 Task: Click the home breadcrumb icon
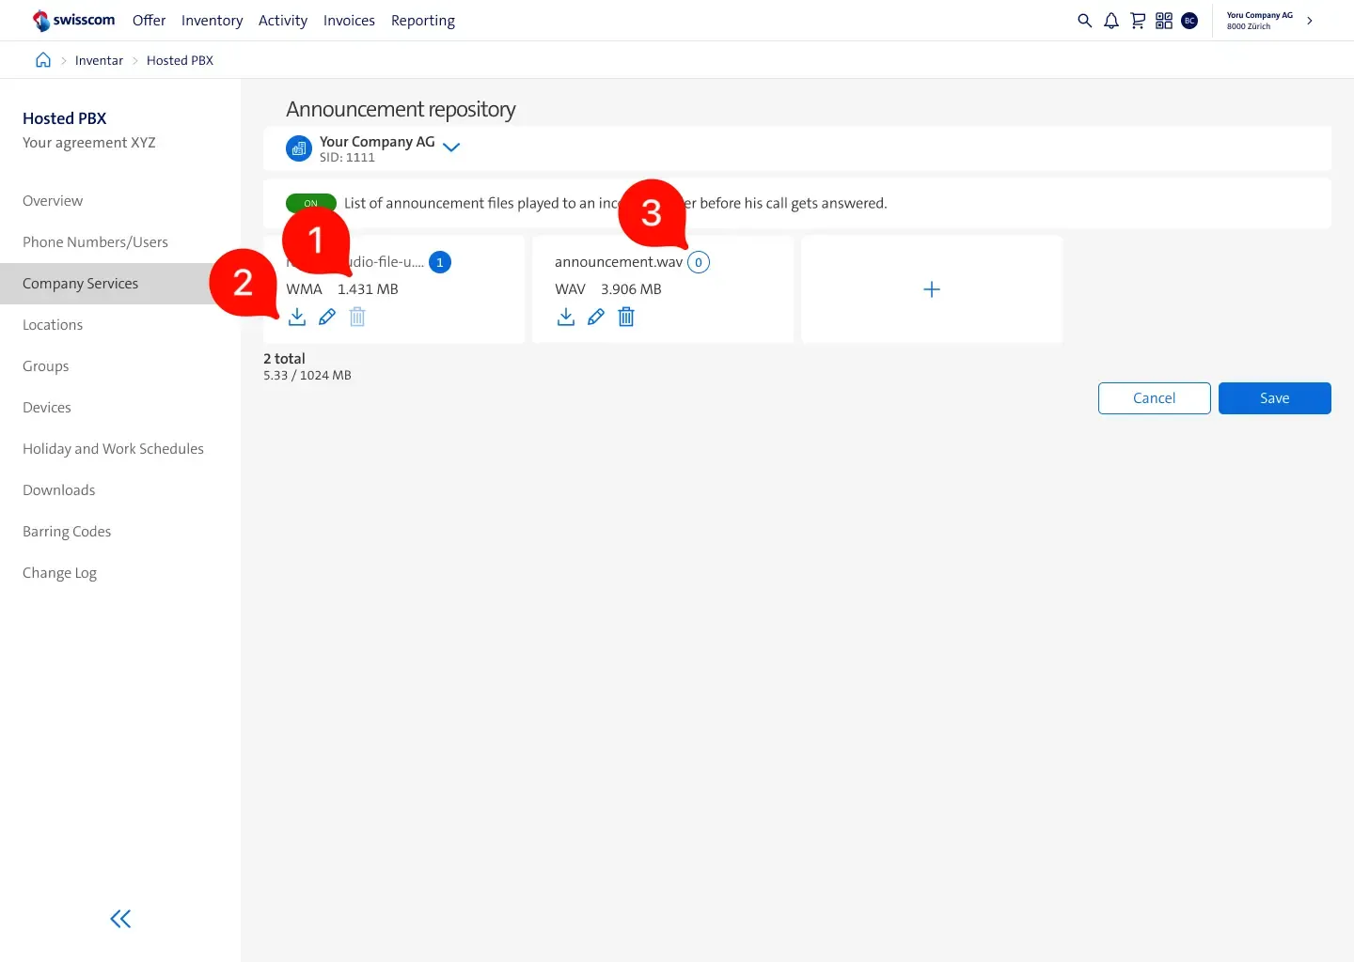[x=42, y=59]
